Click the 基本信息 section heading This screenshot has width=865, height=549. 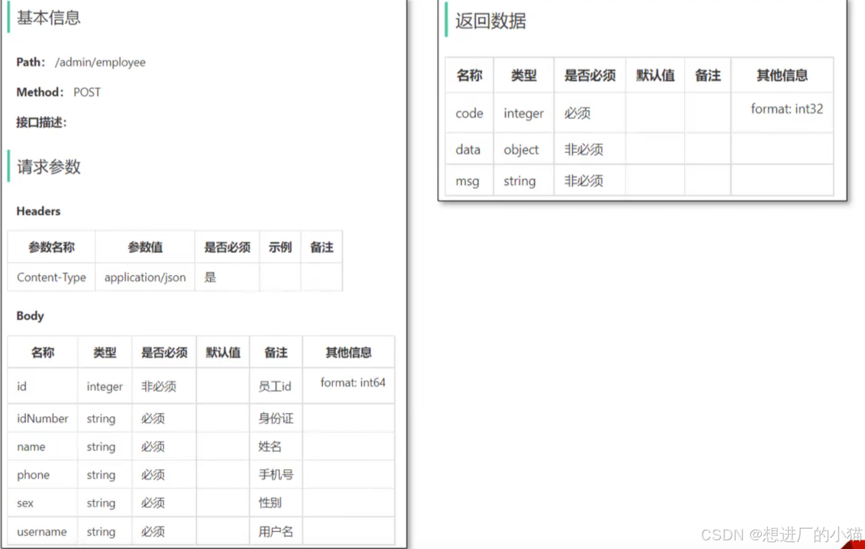pyautogui.click(x=48, y=18)
